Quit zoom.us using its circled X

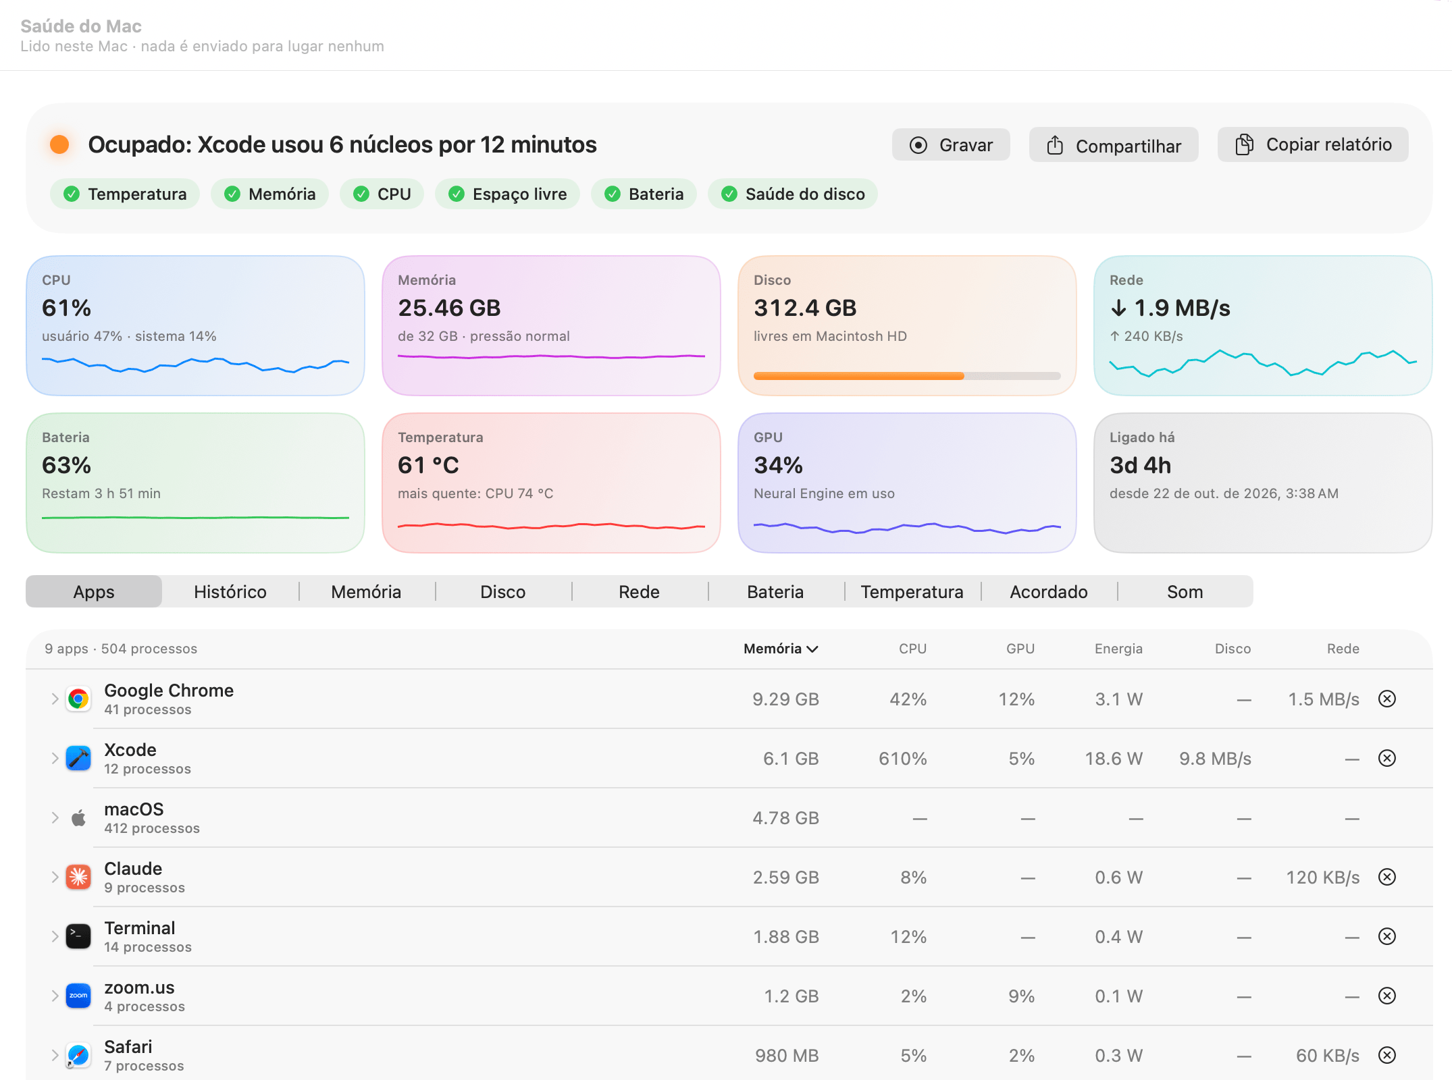point(1387,996)
